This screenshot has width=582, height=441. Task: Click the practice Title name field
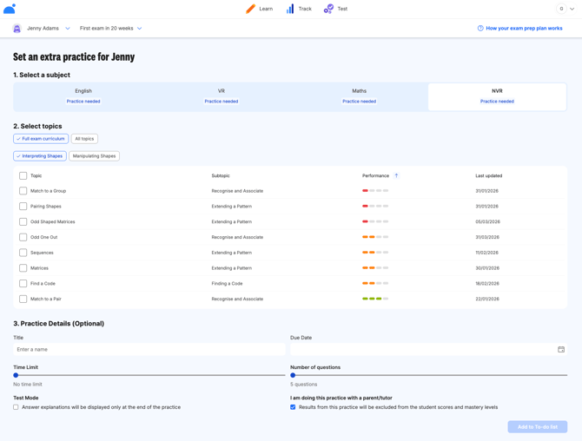(x=149, y=350)
